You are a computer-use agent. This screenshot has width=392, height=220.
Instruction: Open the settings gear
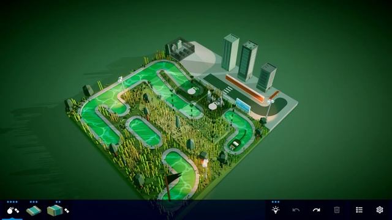tap(380, 210)
